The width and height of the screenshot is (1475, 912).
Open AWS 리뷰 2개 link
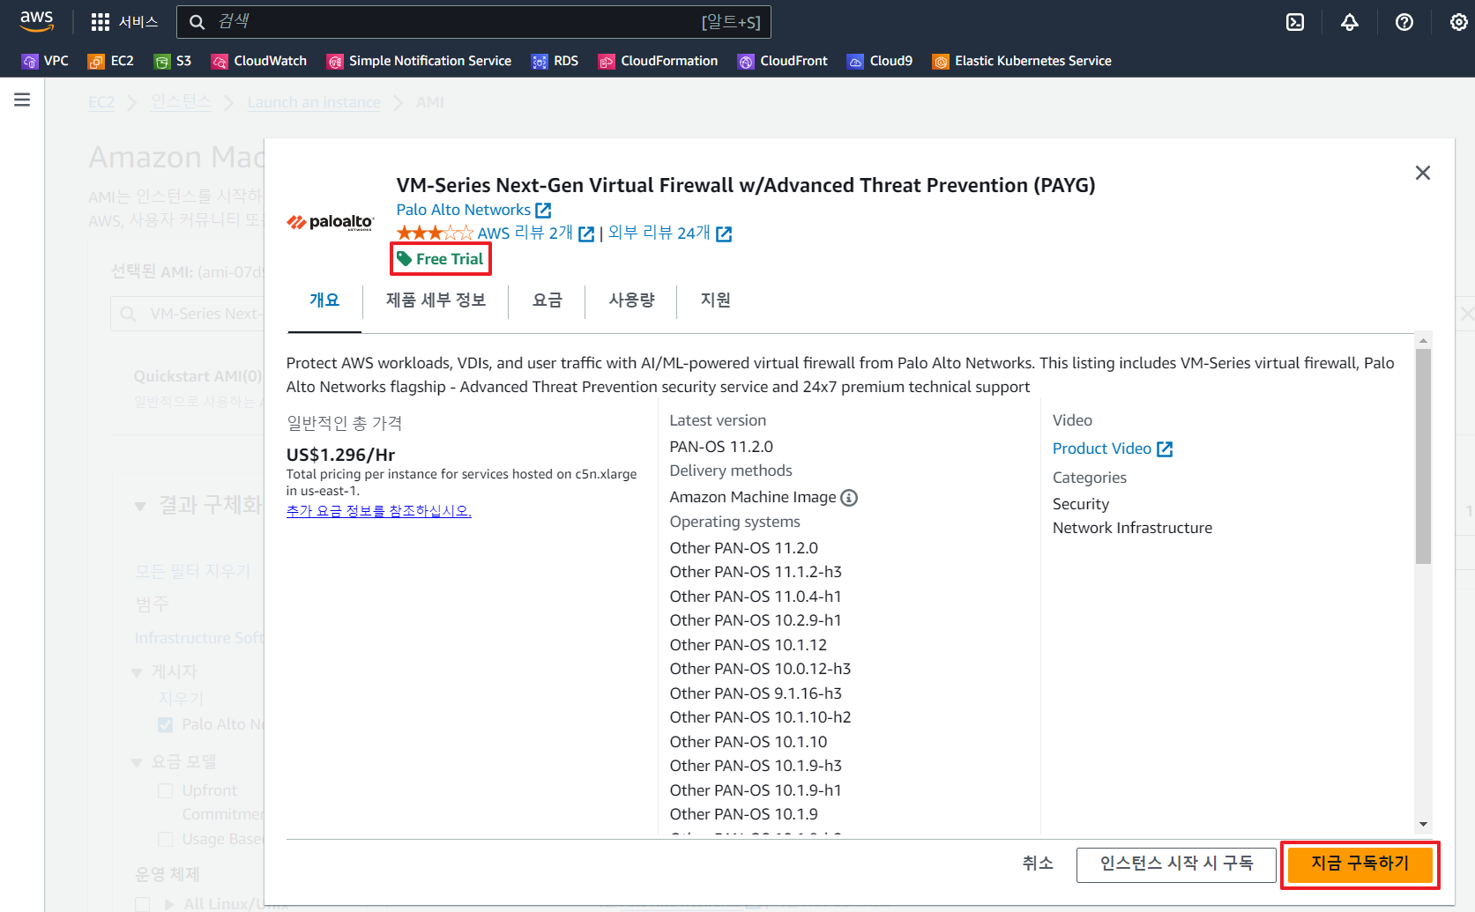tap(535, 234)
